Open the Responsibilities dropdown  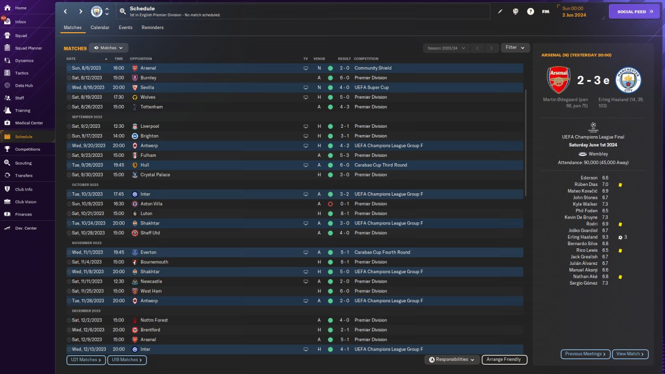pyautogui.click(x=451, y=359)
